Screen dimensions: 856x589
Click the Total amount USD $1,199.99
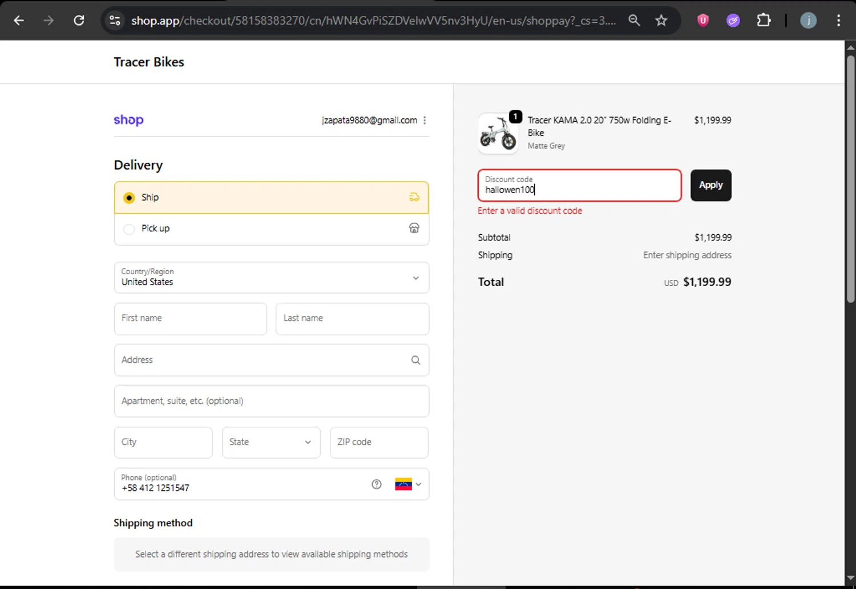[x=697, y=282]
